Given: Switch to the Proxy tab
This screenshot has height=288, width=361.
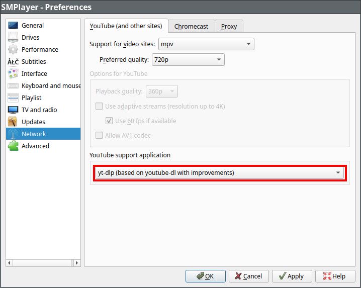Looking at the screenshot, I should pyautogui.click(x=229, y=27).
